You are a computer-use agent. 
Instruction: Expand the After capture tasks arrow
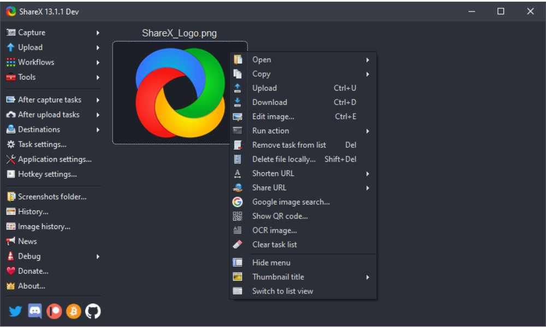(x=98, y=100)
